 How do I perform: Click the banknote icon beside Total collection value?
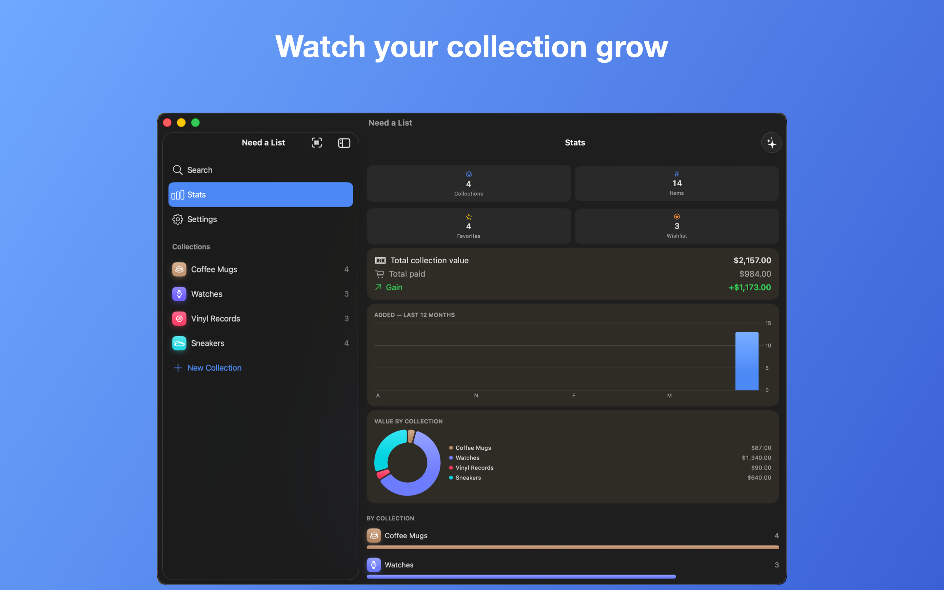(x=380, y=260)
